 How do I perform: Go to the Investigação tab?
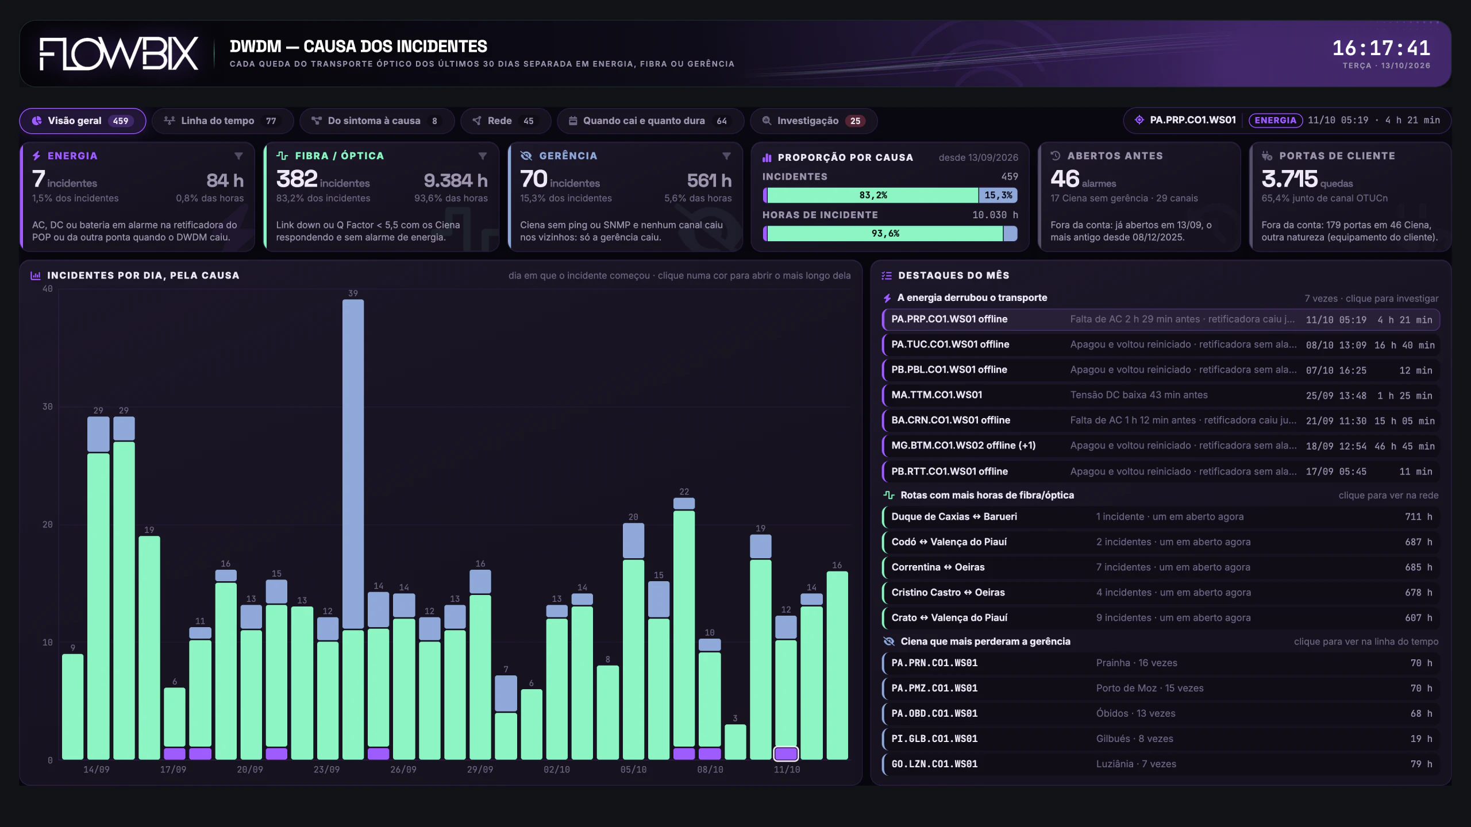click(x=814, y=121)
